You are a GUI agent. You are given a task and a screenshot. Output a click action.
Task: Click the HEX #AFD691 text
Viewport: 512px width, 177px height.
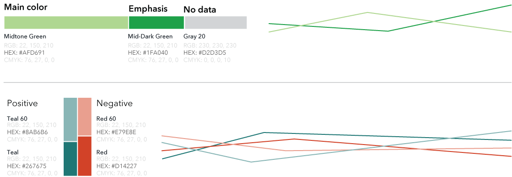tap(25, 52)
